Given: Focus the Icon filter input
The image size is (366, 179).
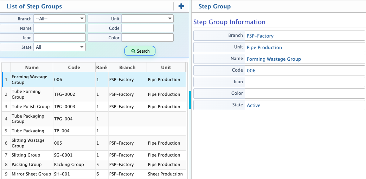Looking at the screenshot, I should [59, 38].
